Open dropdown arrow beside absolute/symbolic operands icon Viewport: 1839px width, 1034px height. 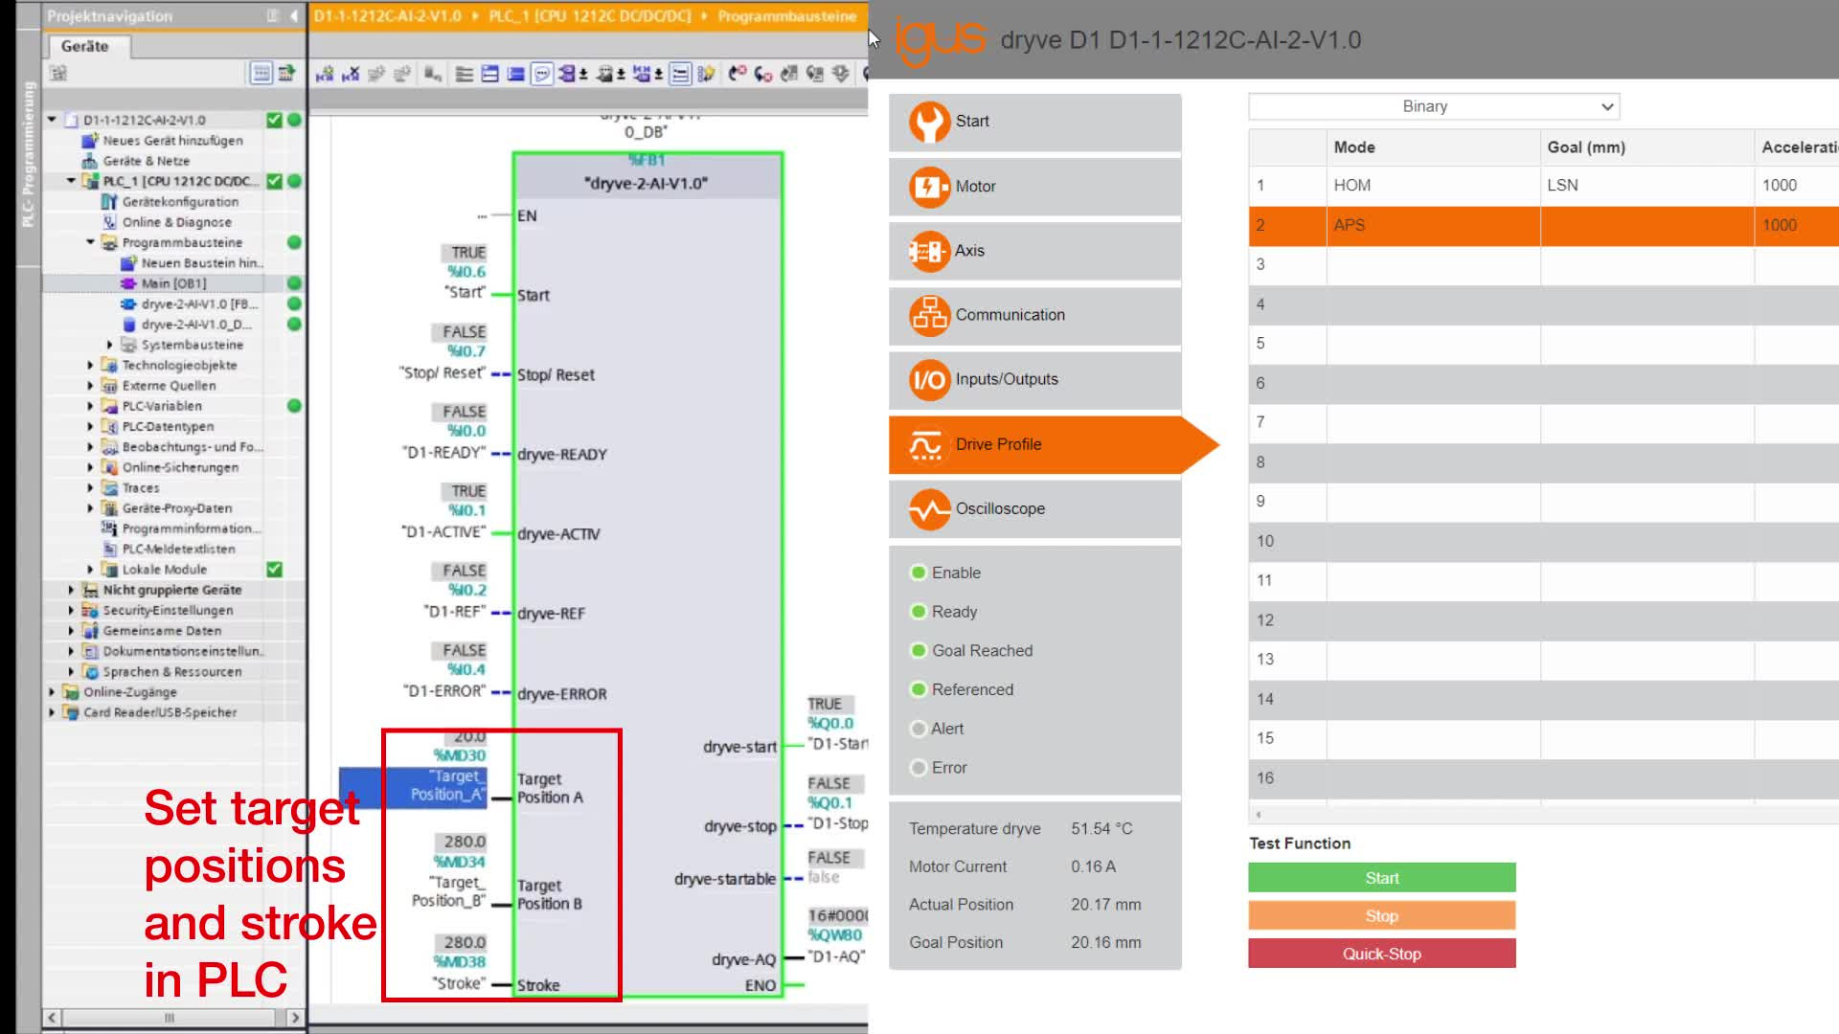(x=582, y=74)
